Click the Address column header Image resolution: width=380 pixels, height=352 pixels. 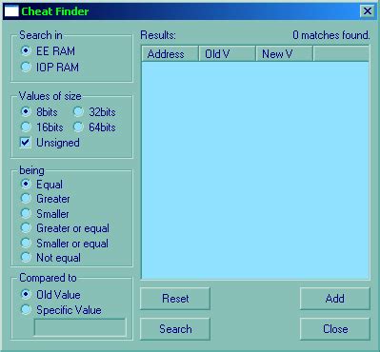[170, 54]
